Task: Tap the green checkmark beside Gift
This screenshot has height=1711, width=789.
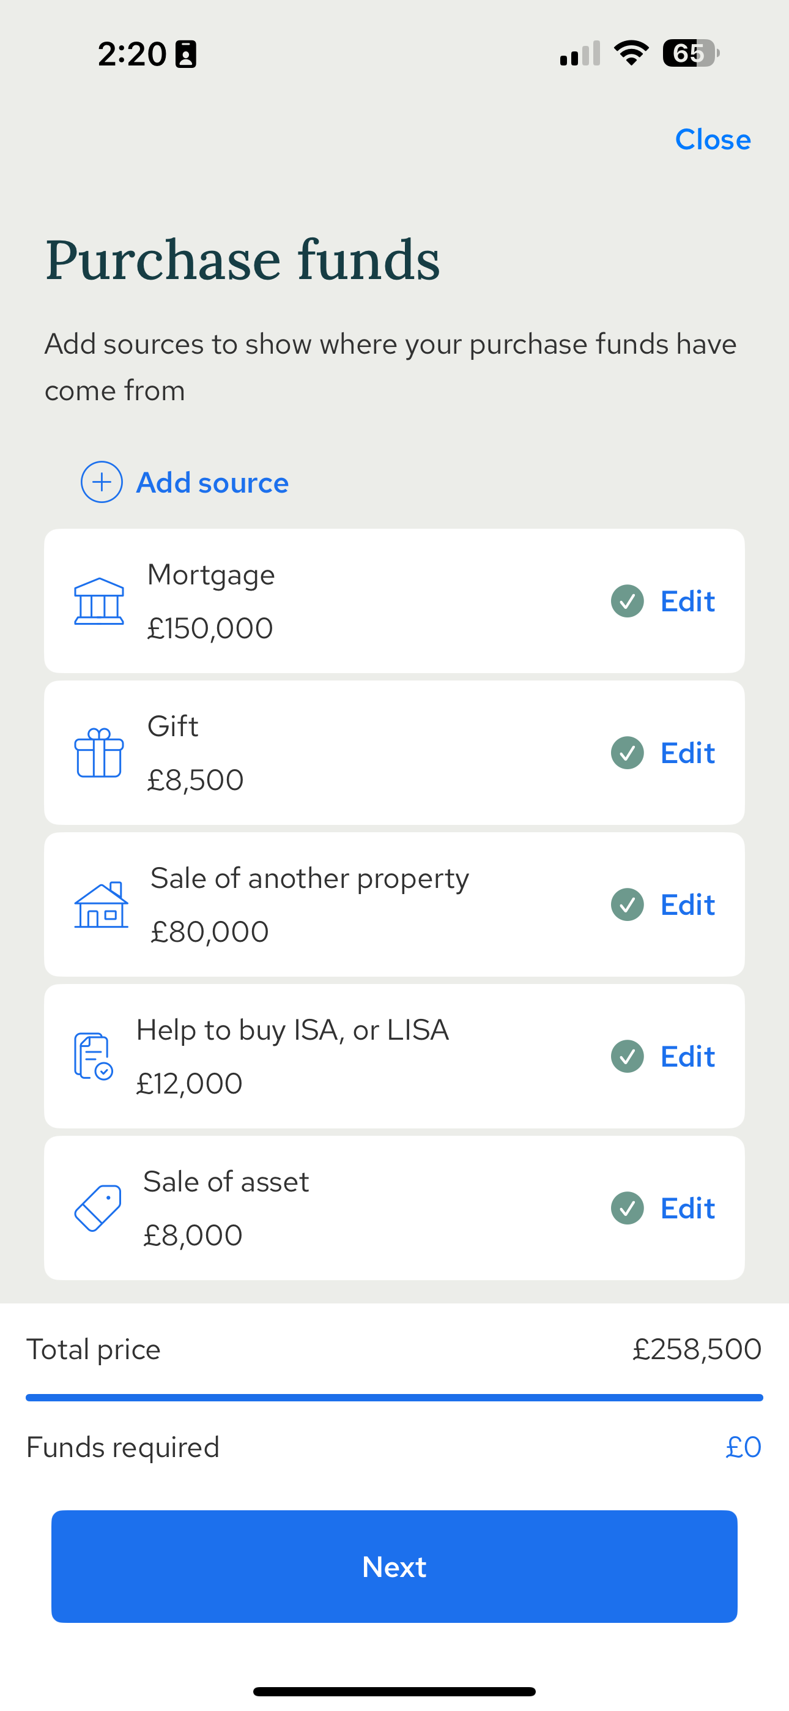Action: pos(628,753)
